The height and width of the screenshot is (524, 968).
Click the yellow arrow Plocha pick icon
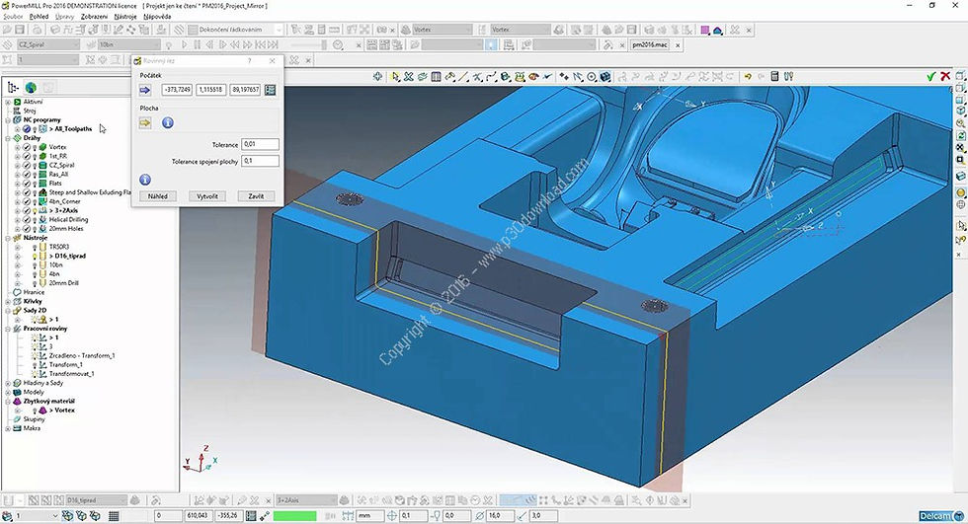pos(145,122)
